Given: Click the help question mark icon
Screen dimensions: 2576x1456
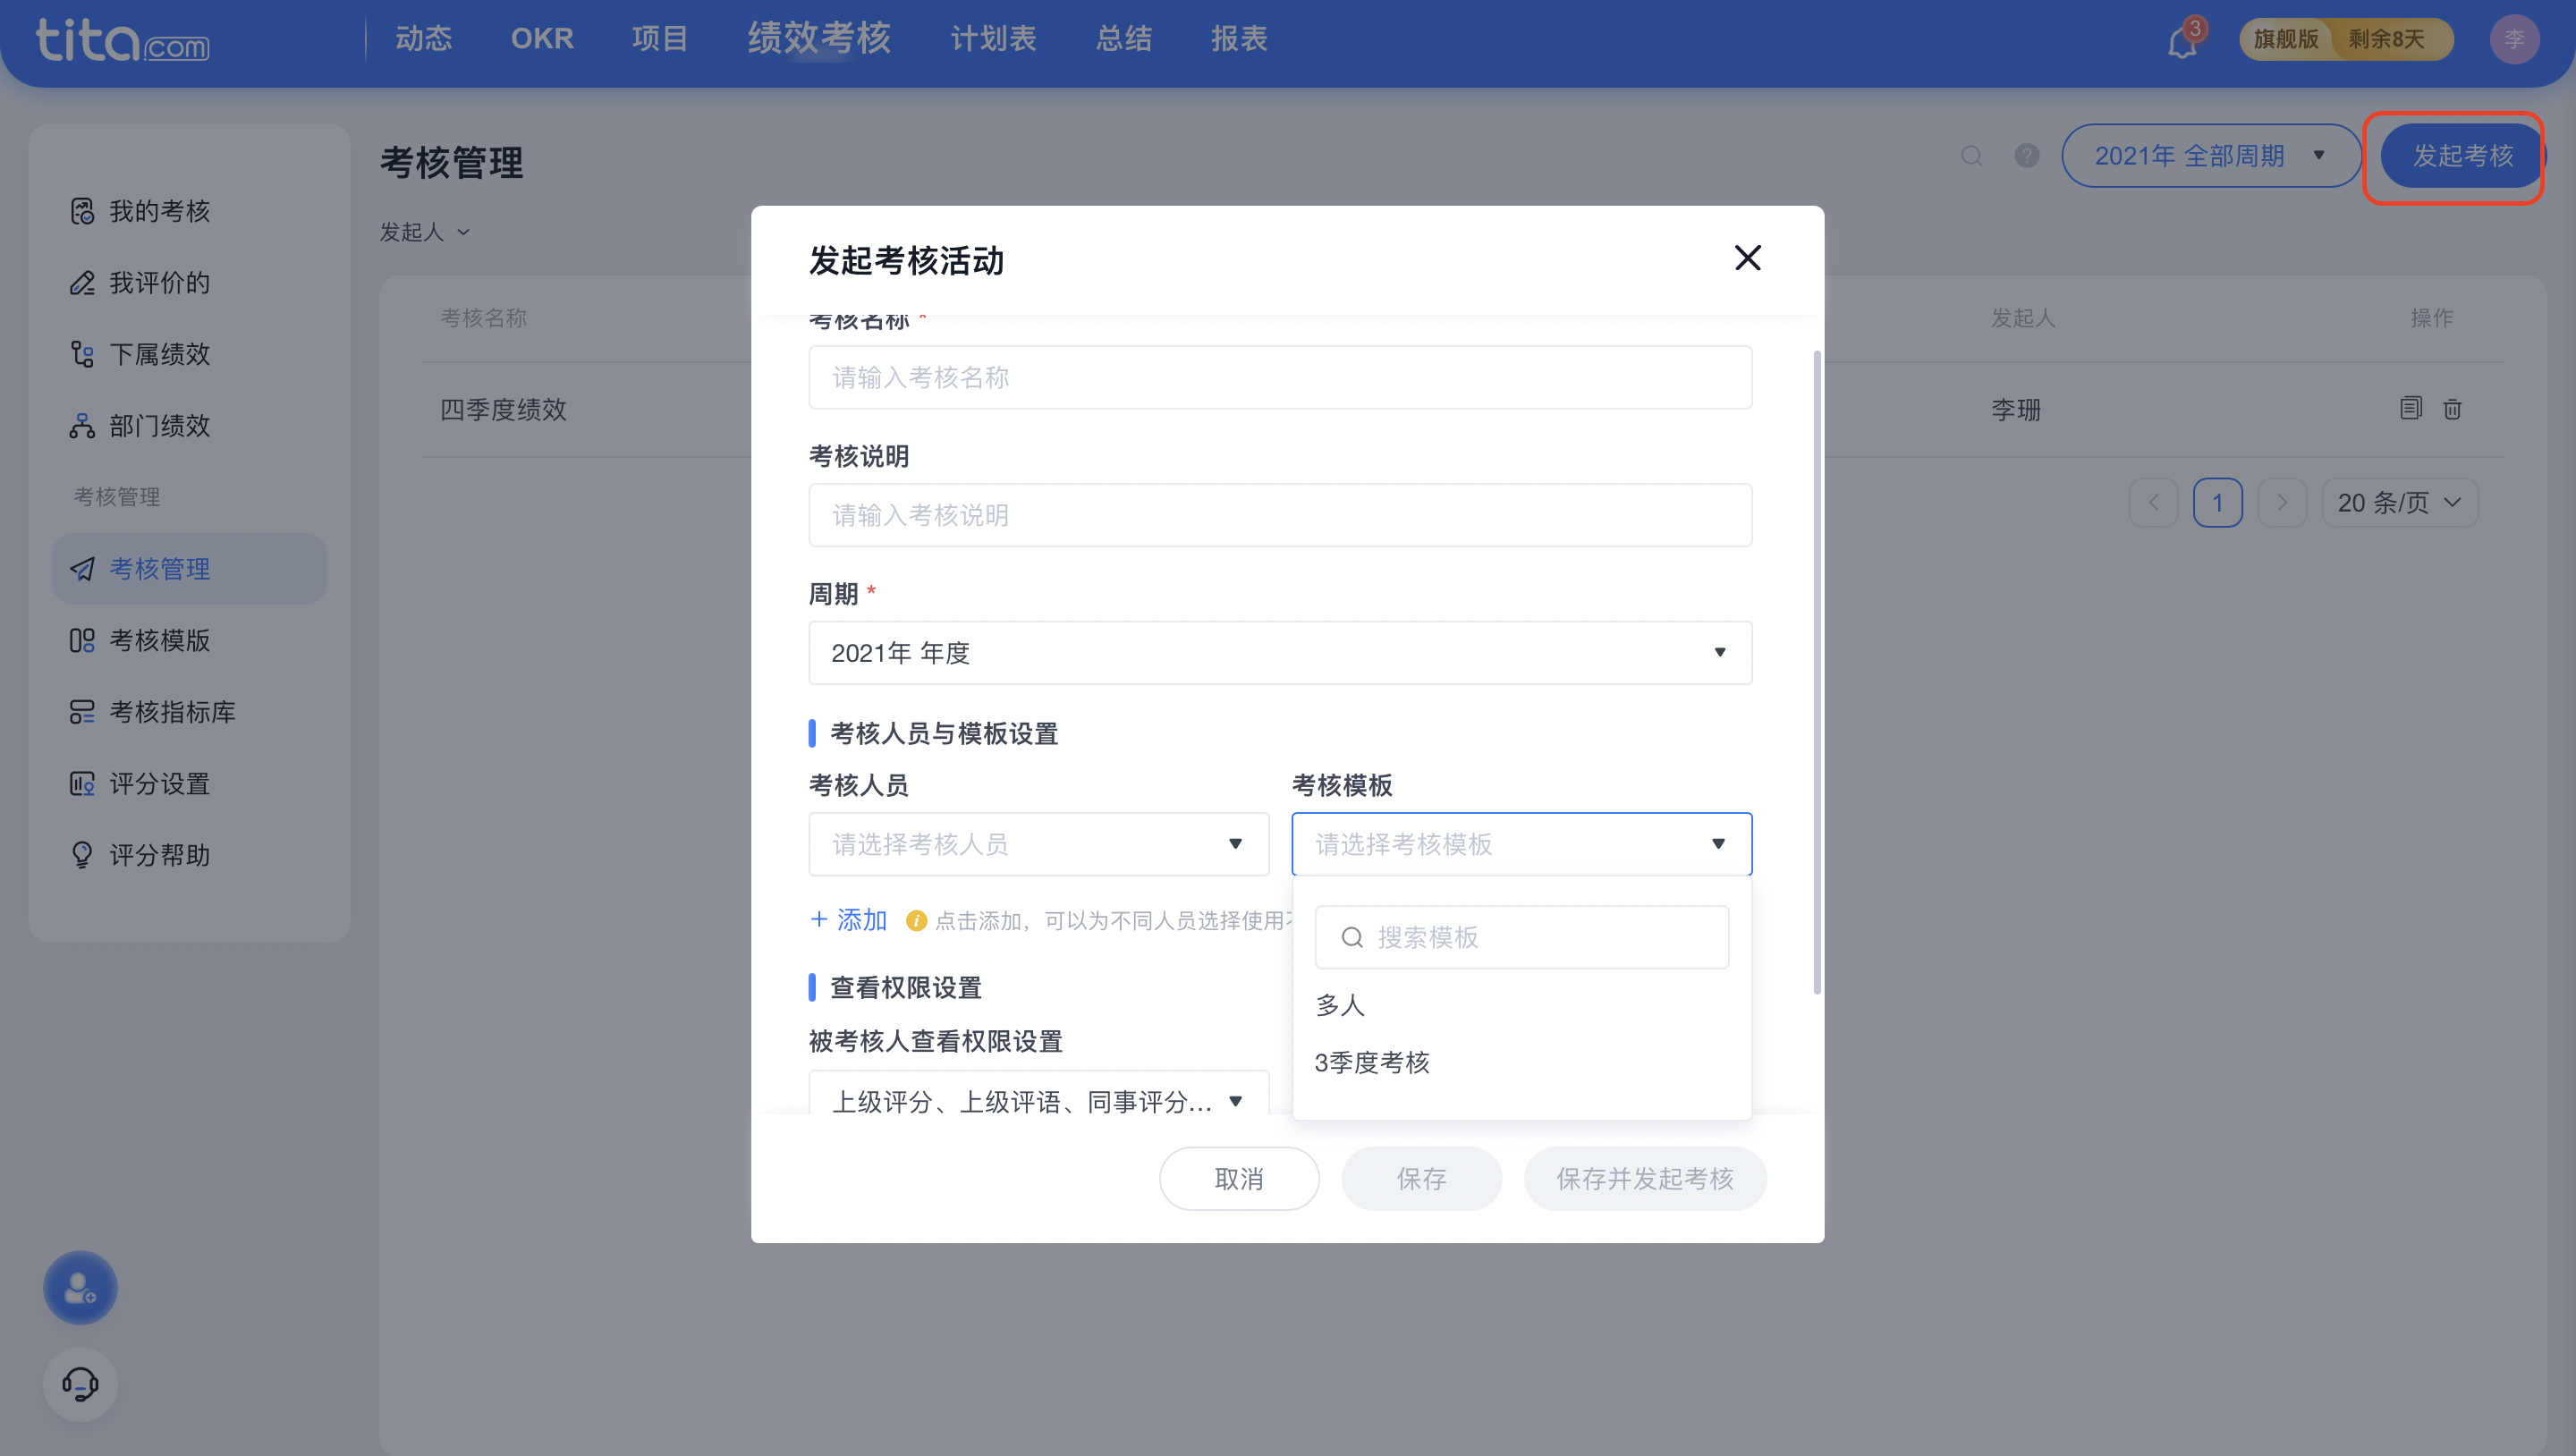Looking at the screenshot, I should 2027,156.
